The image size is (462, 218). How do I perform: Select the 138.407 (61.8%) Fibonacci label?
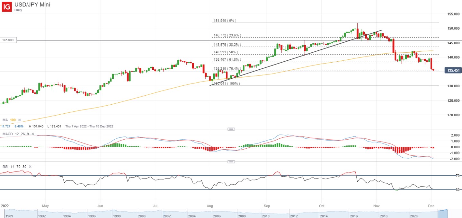pyautogui.click(x=227, y=60)
